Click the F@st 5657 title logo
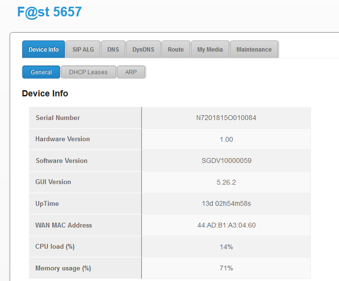The image size is (339, 281). point(49,12)
